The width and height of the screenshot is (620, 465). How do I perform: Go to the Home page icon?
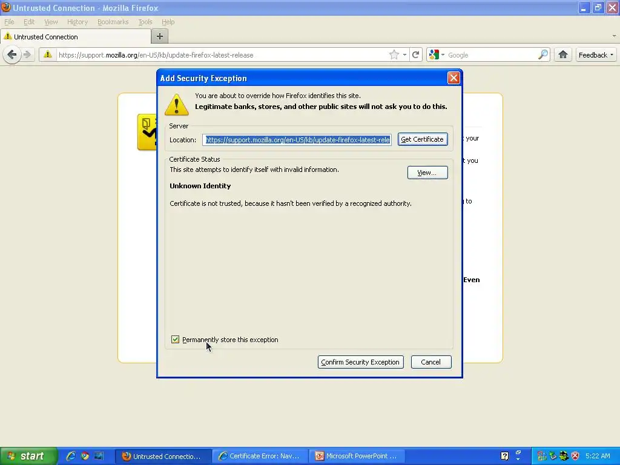click(x=563, y=54)
